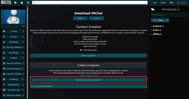Click the magnifier search icon
189x99 pixels.
point(34,2)
